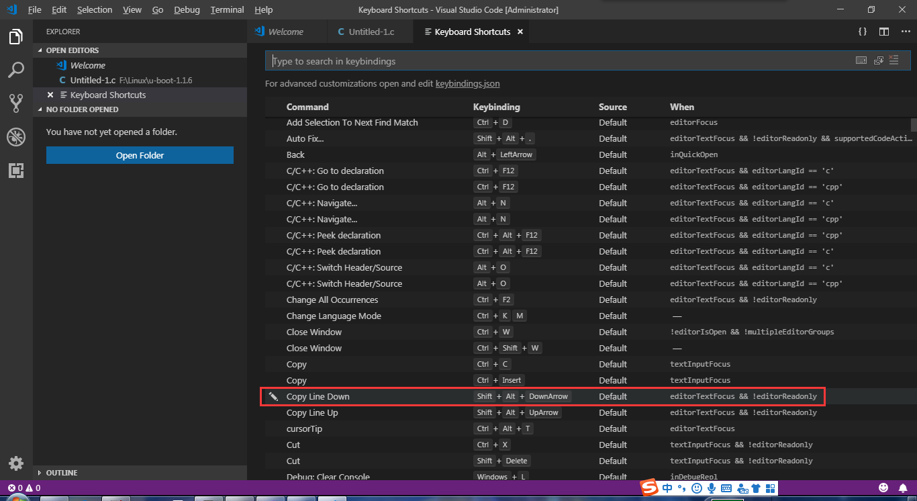Open the Debug view
Screen dimensions: 917x501
coord(16,137)
